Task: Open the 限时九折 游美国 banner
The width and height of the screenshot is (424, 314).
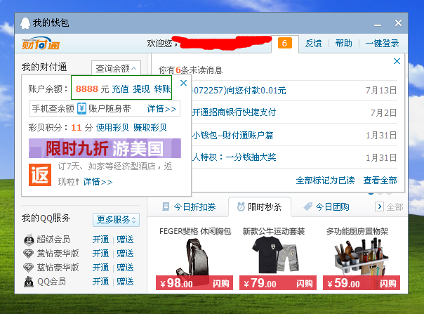Action: 105,148
